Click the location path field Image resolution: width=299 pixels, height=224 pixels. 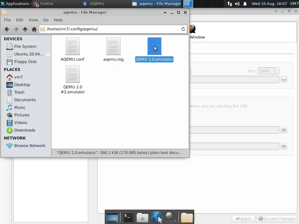113,29
